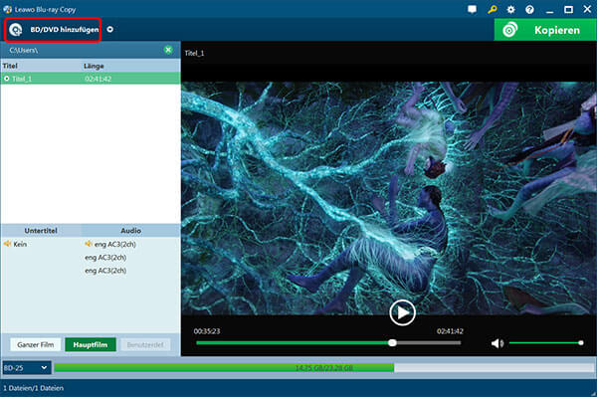Click the playback progress slider handle

(392, 343)
